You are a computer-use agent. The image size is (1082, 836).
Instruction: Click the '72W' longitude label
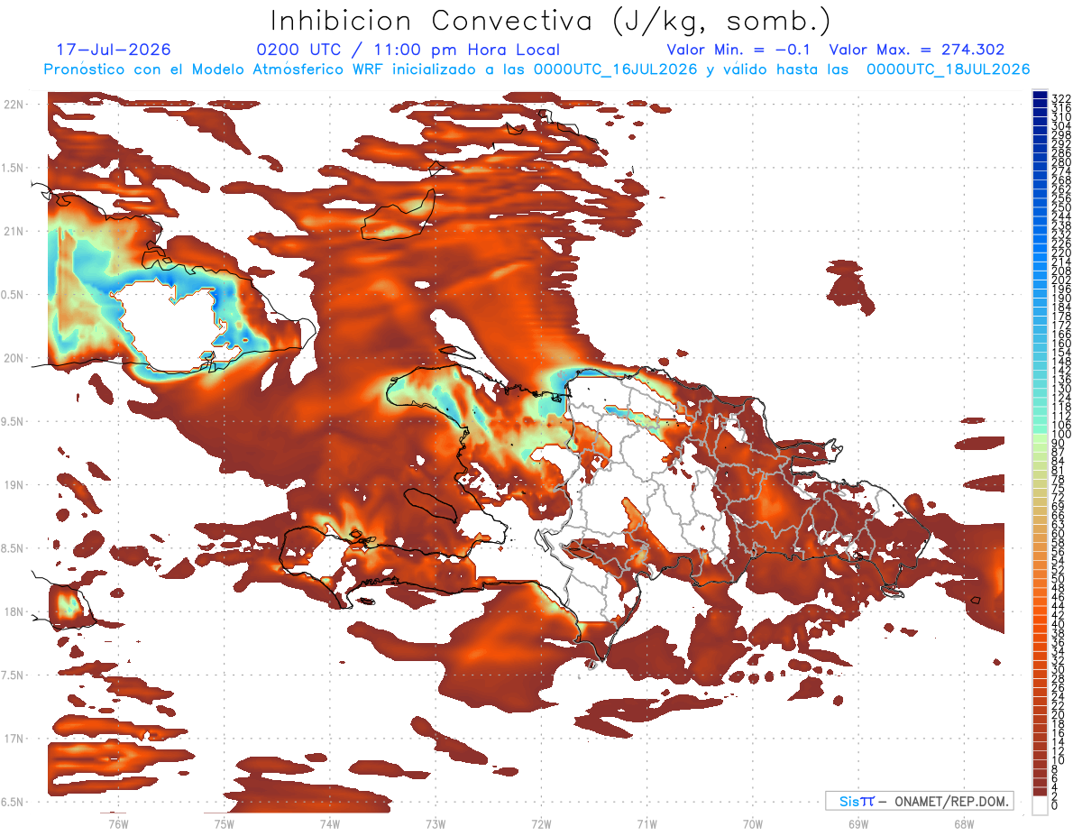coord(541,823)
